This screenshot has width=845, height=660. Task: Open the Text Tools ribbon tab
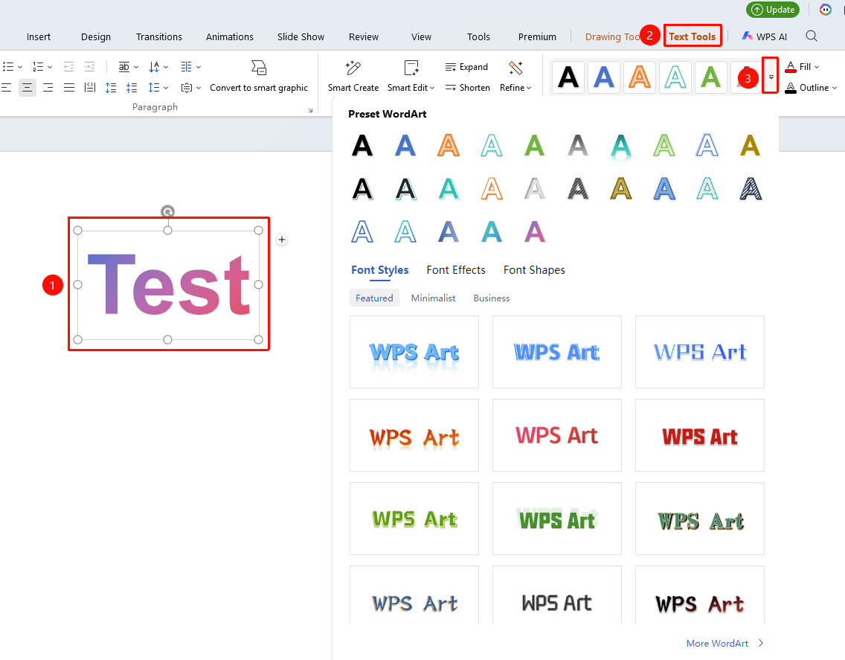(692, 36)
